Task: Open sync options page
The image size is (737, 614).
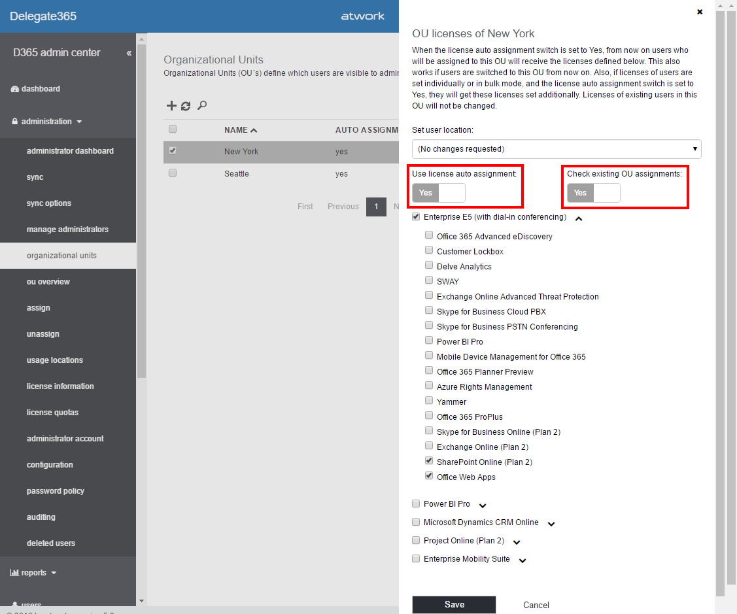Action: point(49,203)
